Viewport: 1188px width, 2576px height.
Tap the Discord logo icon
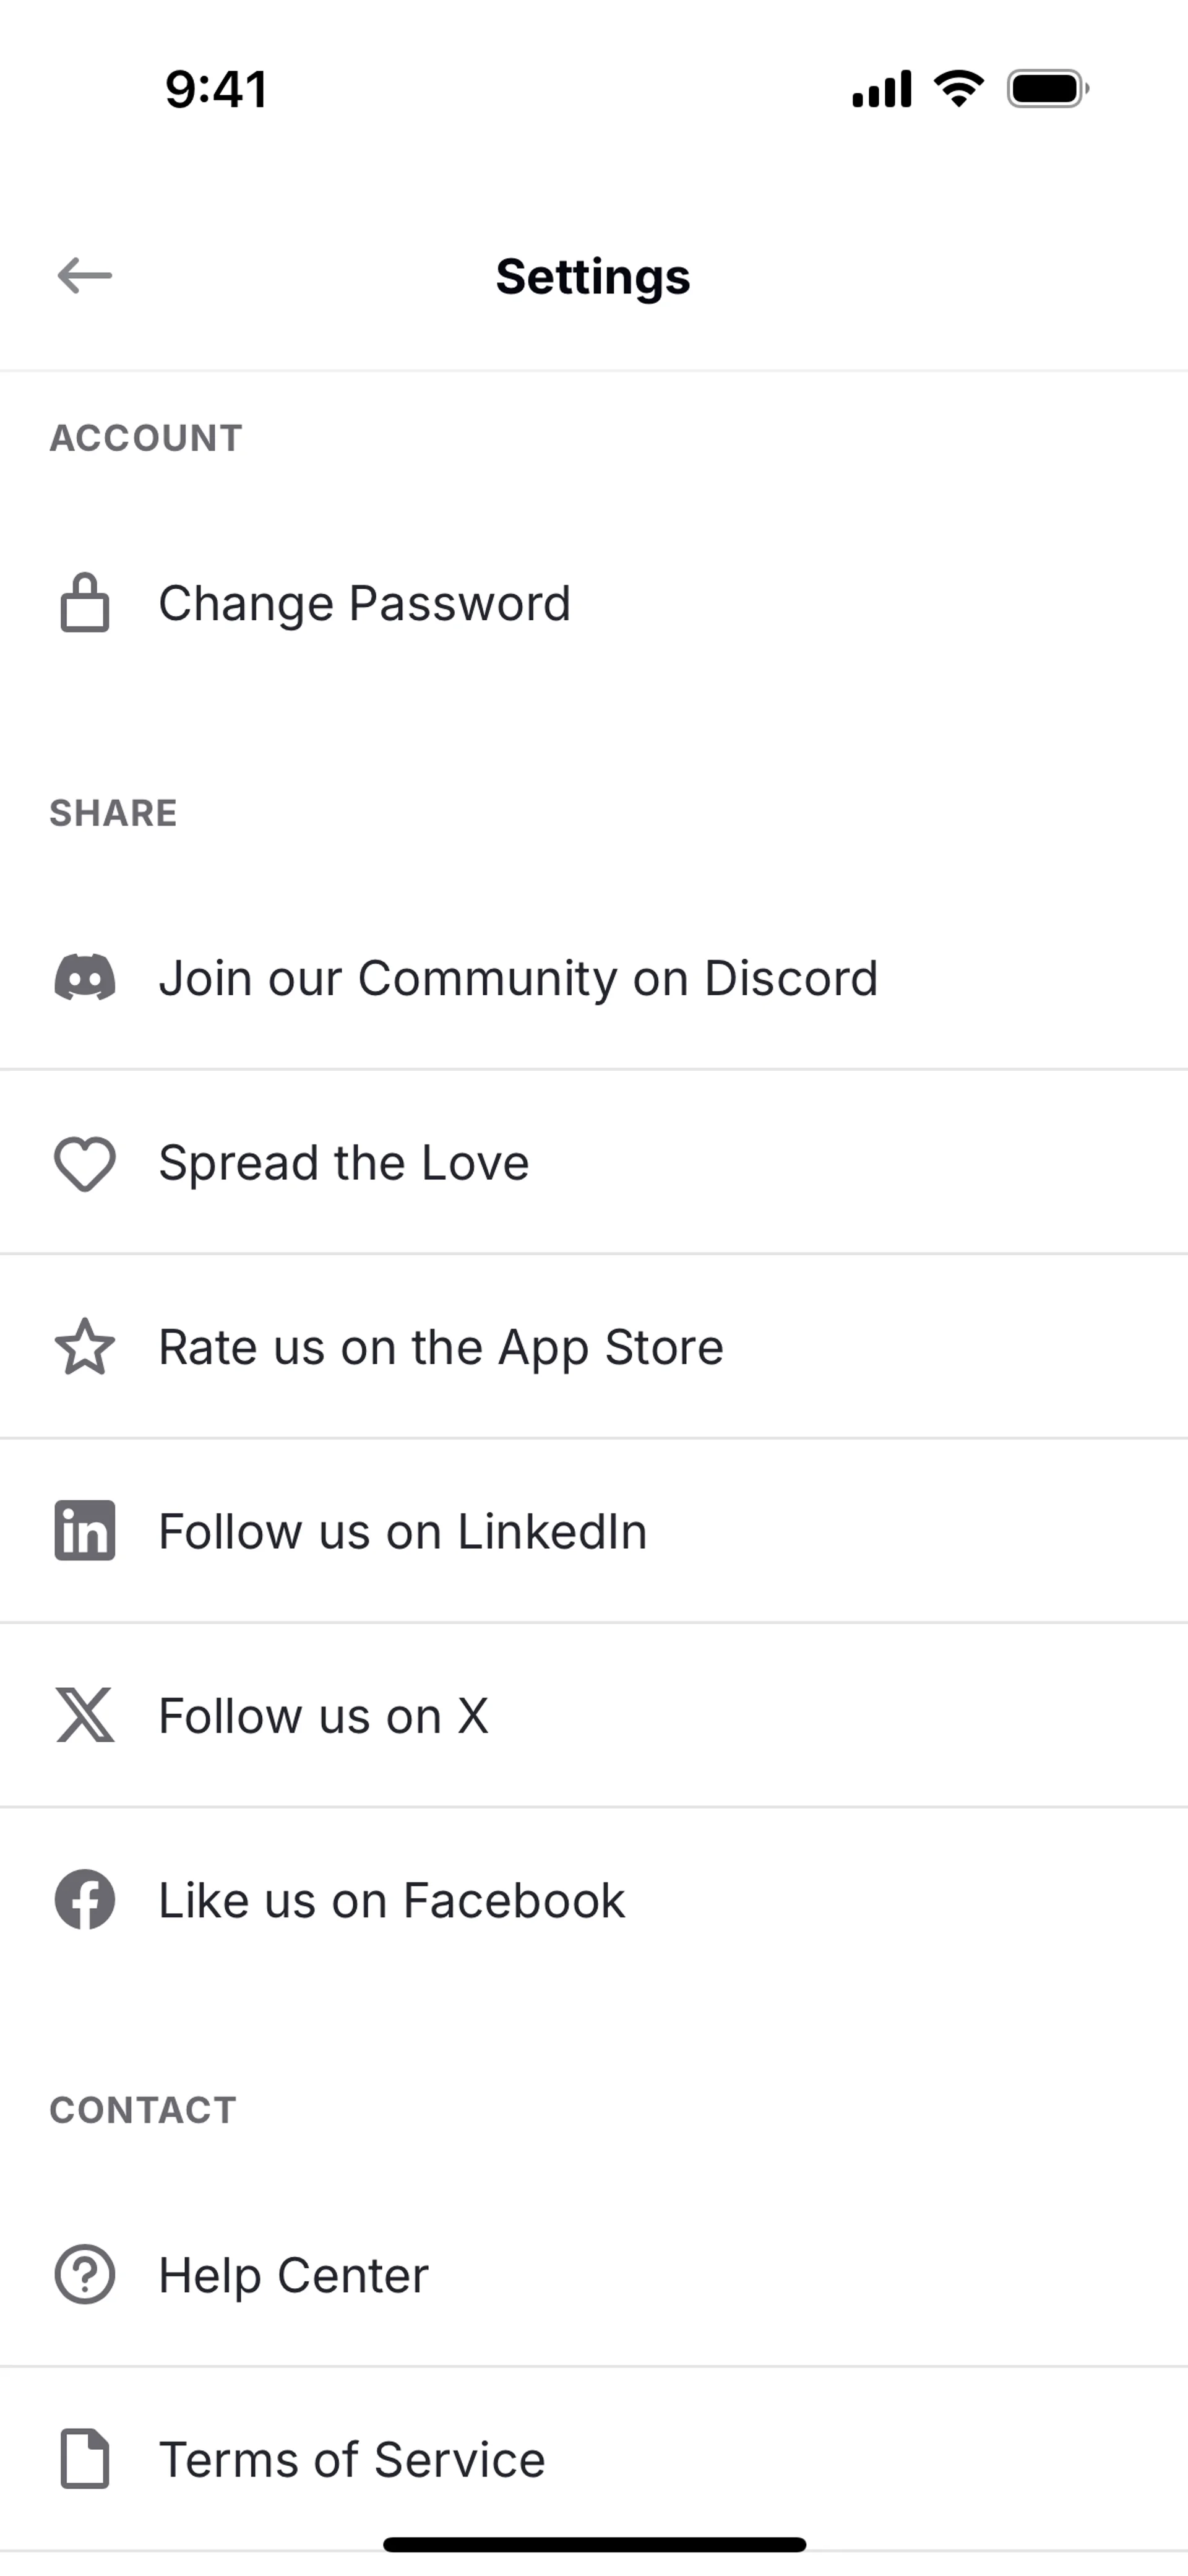coord(85,978)
